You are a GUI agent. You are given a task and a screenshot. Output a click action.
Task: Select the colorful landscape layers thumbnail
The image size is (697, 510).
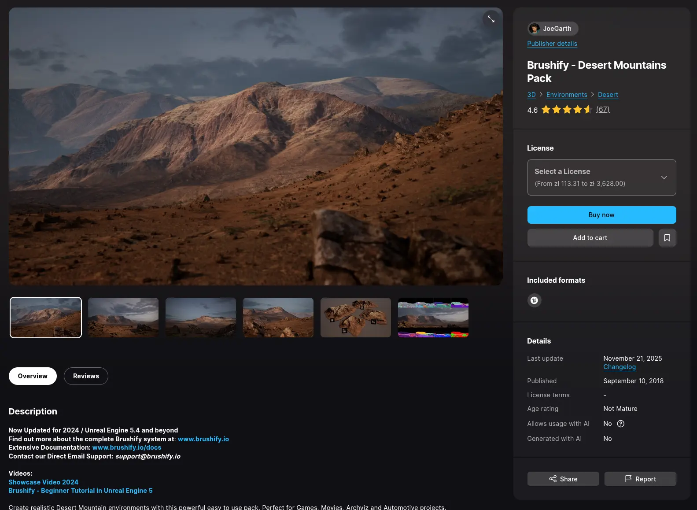433,318
